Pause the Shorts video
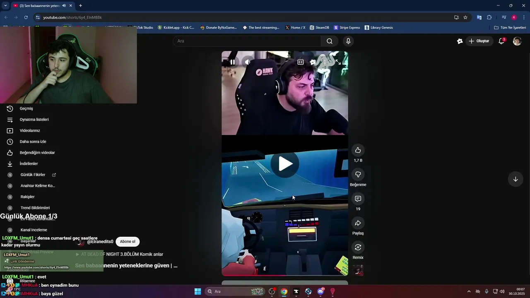Image resolution: width=530 pixels, height=298 pixels. tap(233, 62)
